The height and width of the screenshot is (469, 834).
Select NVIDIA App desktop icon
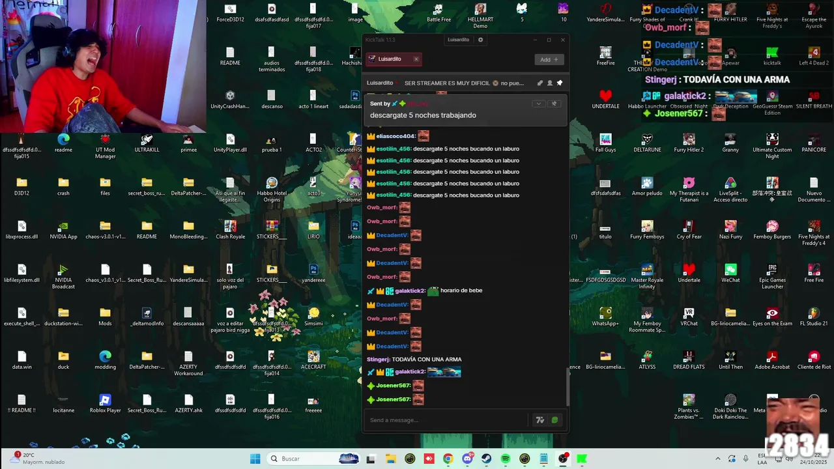(x=63, y=230)
